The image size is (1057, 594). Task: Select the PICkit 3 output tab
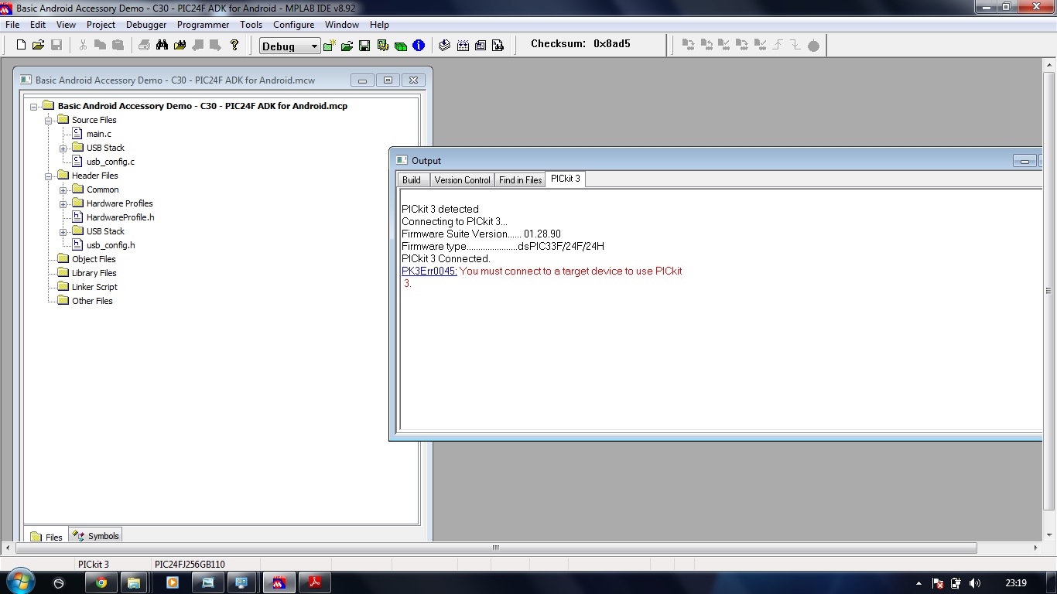point(566,179)
